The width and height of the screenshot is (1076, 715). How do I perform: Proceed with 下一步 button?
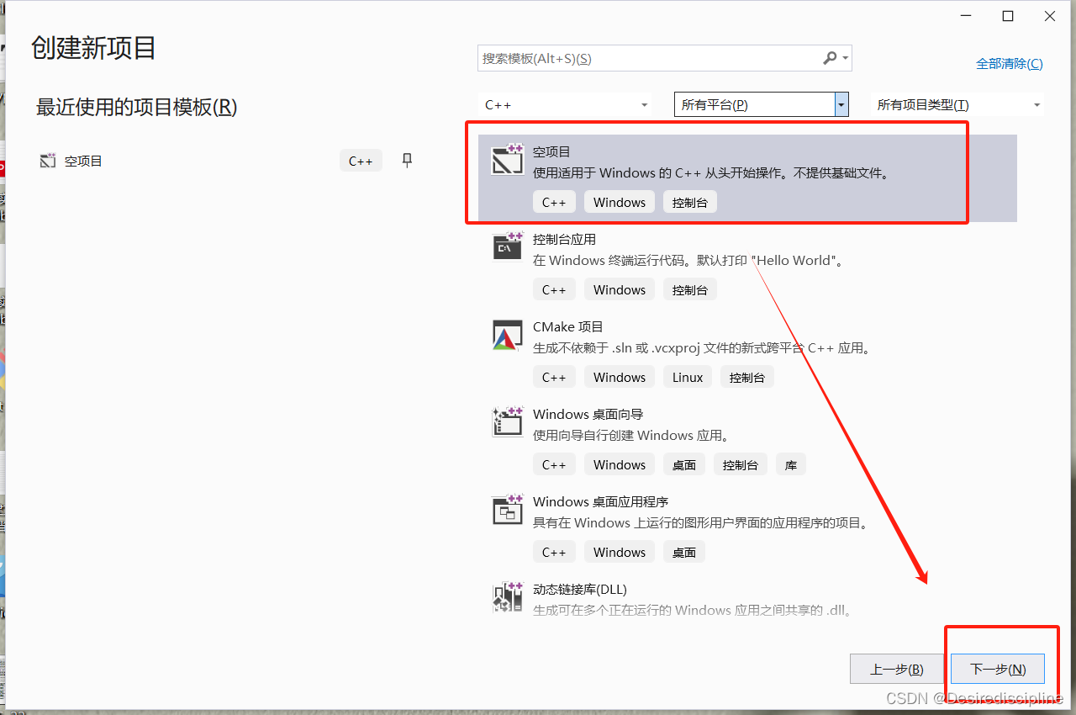tap(998, 670)
